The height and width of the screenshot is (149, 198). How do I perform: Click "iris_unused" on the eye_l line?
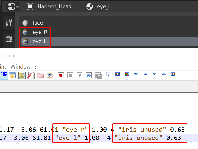(x=138, y=138)
